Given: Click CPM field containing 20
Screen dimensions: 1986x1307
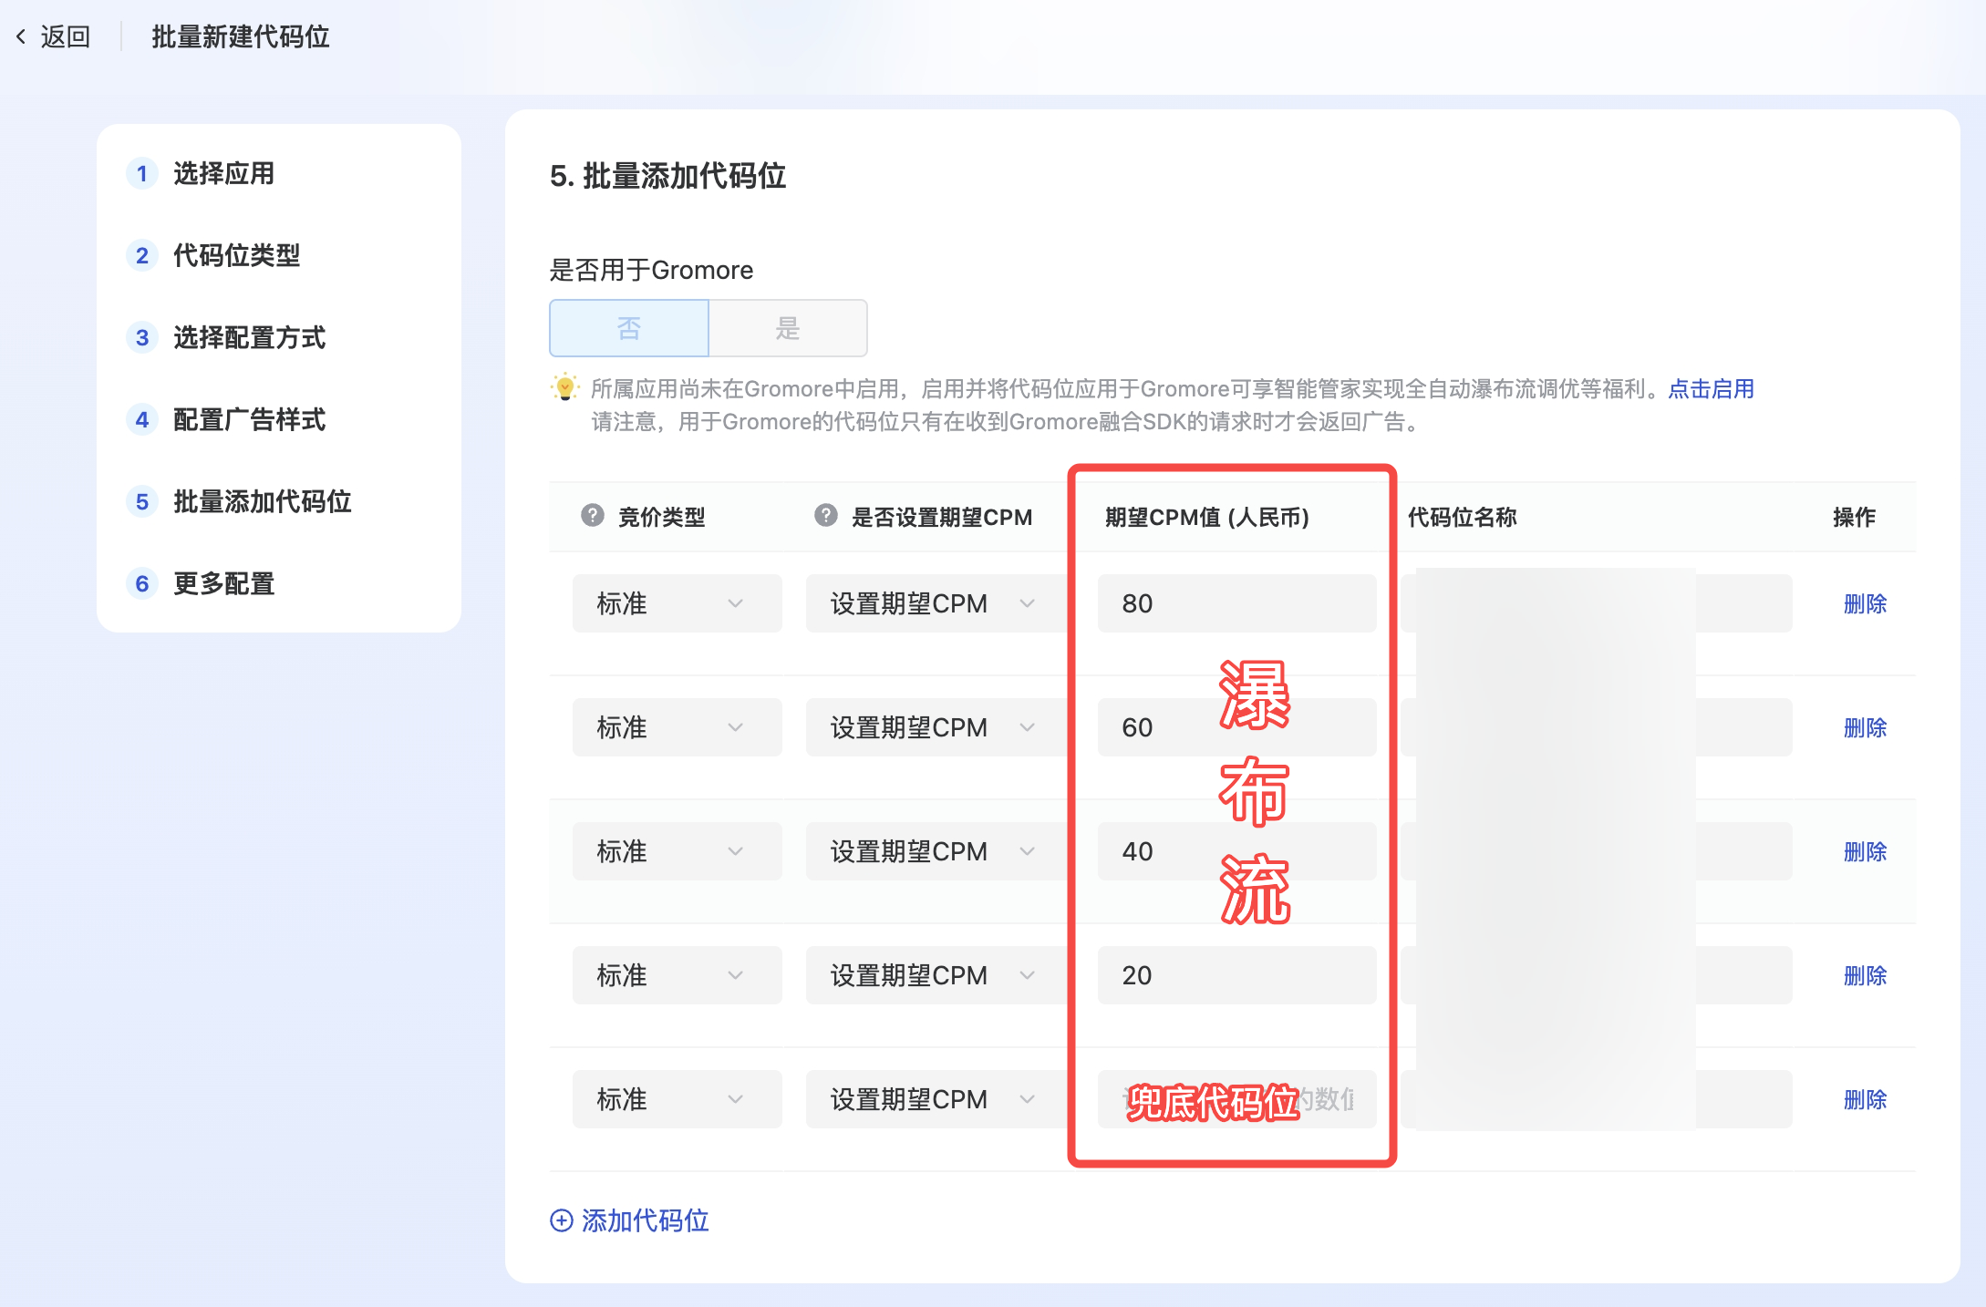Looking at the screenshot, I should 1236,975.
